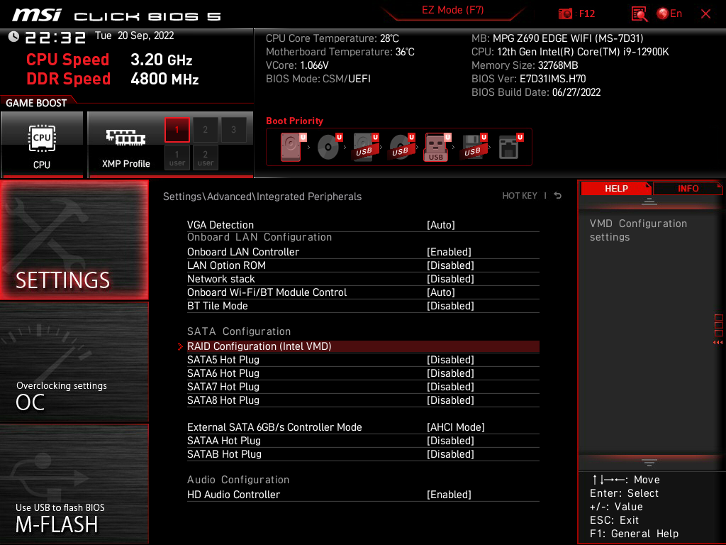Go back using the return arrow icon
This screenshot has width=726, height=545.
(x=558, y=196)
